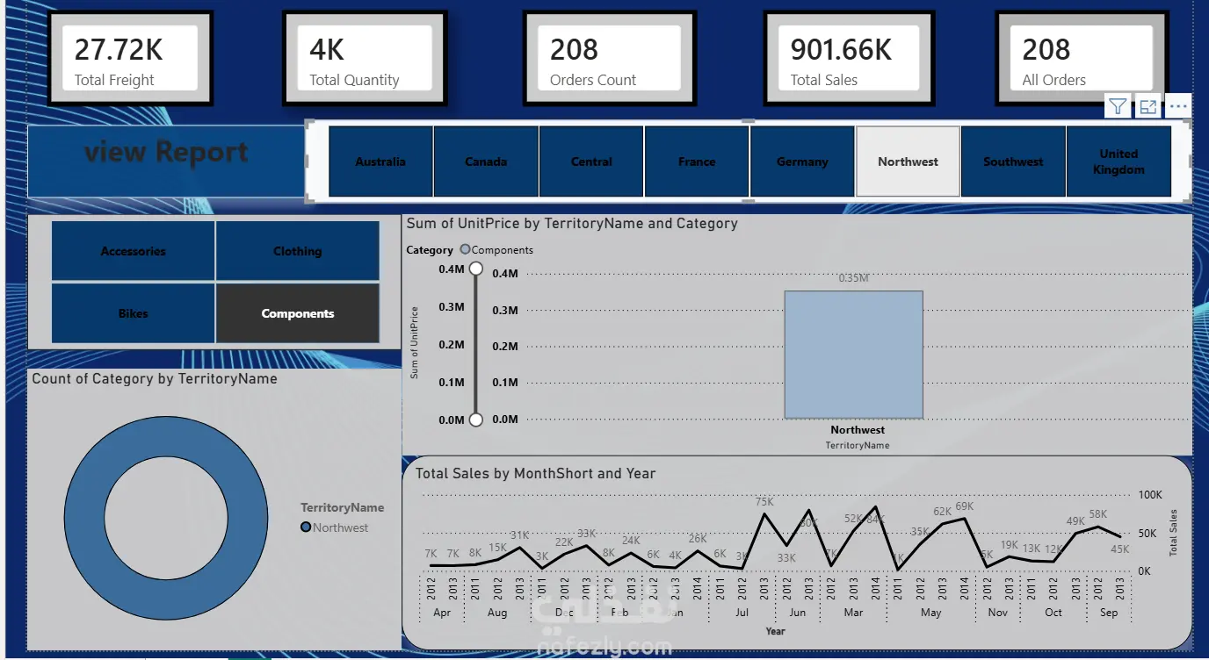The width and height of the screenshot is (1209, 660).
Task: Deselect the Components category tile
Action: tap(298, 313)
